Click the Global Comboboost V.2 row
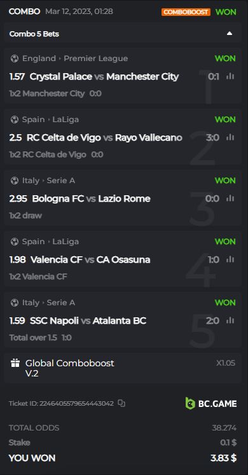The image size is (248, 475). tap(123, 368)
